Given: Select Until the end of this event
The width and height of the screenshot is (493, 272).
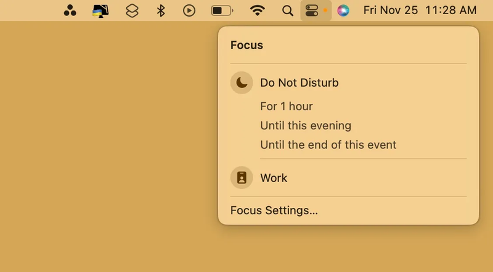Looking at the screenshot, I should click(328, 145).
